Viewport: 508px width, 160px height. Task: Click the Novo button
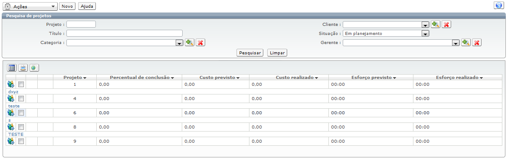click(67, 6)
